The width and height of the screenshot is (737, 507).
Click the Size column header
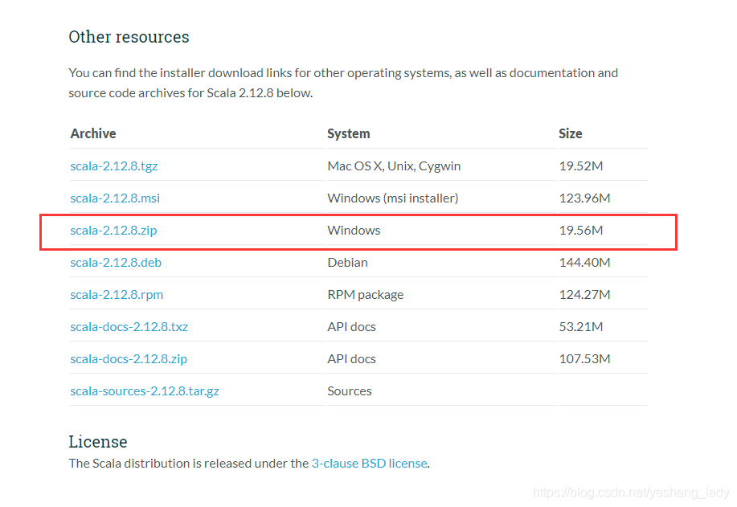(570, 134)
